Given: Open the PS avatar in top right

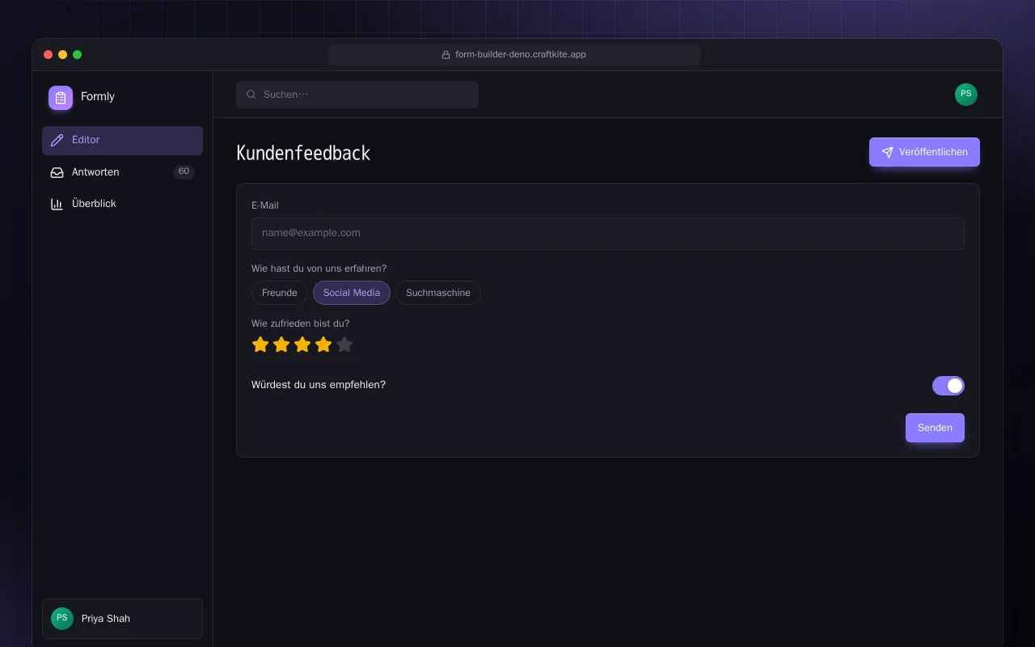Looking at the screenshot, I should 966,95.
